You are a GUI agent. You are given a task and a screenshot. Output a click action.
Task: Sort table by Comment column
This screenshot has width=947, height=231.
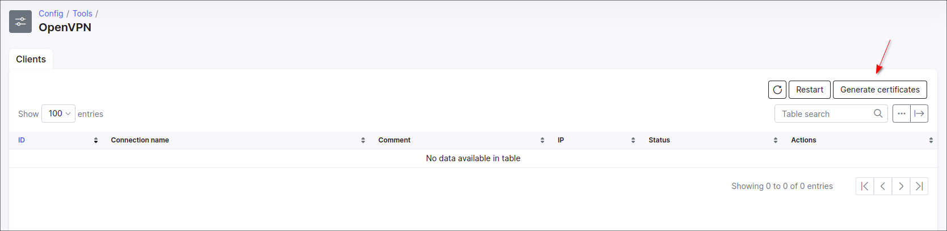coord(394,140)
